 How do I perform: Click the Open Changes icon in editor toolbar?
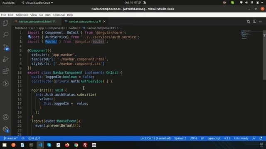click(249, 22)
